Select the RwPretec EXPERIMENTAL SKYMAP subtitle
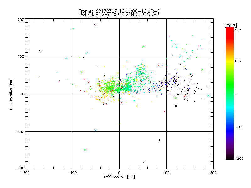Viewport: 251px width, 188px height. 119,15
